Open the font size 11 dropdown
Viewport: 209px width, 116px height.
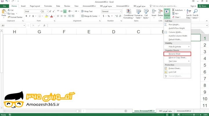47,11
